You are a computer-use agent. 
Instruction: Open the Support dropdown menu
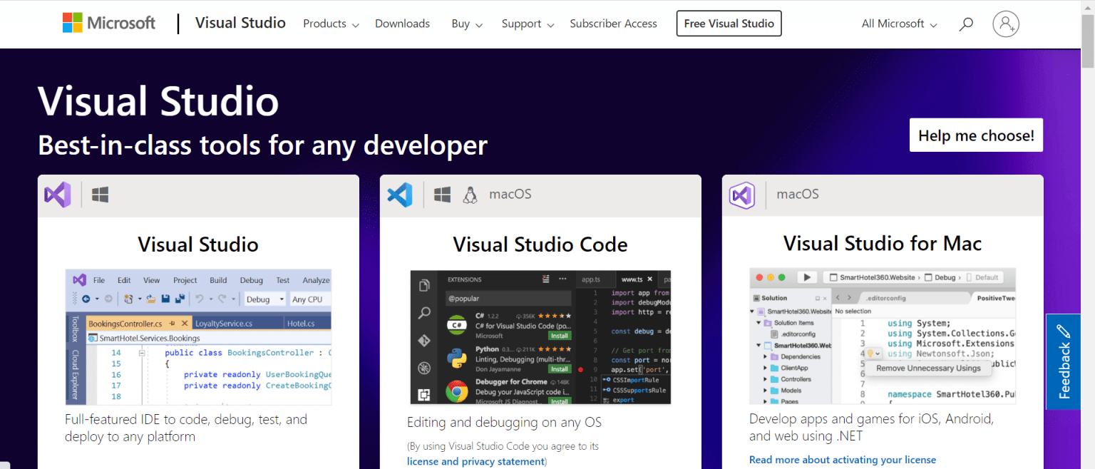pos(528,24)
